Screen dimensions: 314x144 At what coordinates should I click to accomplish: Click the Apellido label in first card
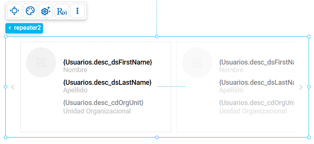point(75,90)
